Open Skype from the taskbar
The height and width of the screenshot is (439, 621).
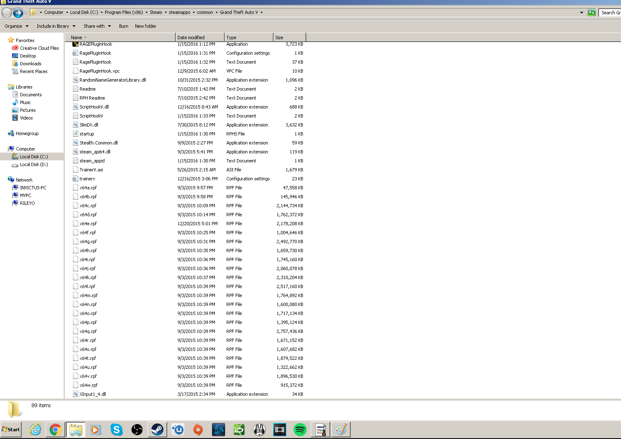tap(116, 430)
